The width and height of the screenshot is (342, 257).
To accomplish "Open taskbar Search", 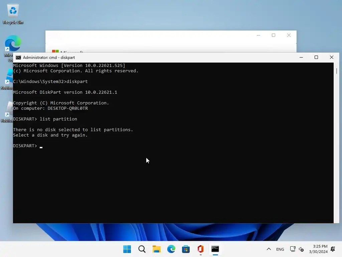I will [142, 249].
